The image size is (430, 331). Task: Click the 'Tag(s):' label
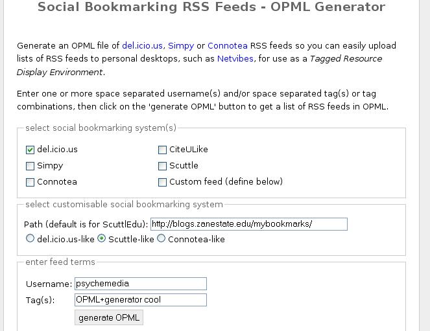tap(40, 301)
